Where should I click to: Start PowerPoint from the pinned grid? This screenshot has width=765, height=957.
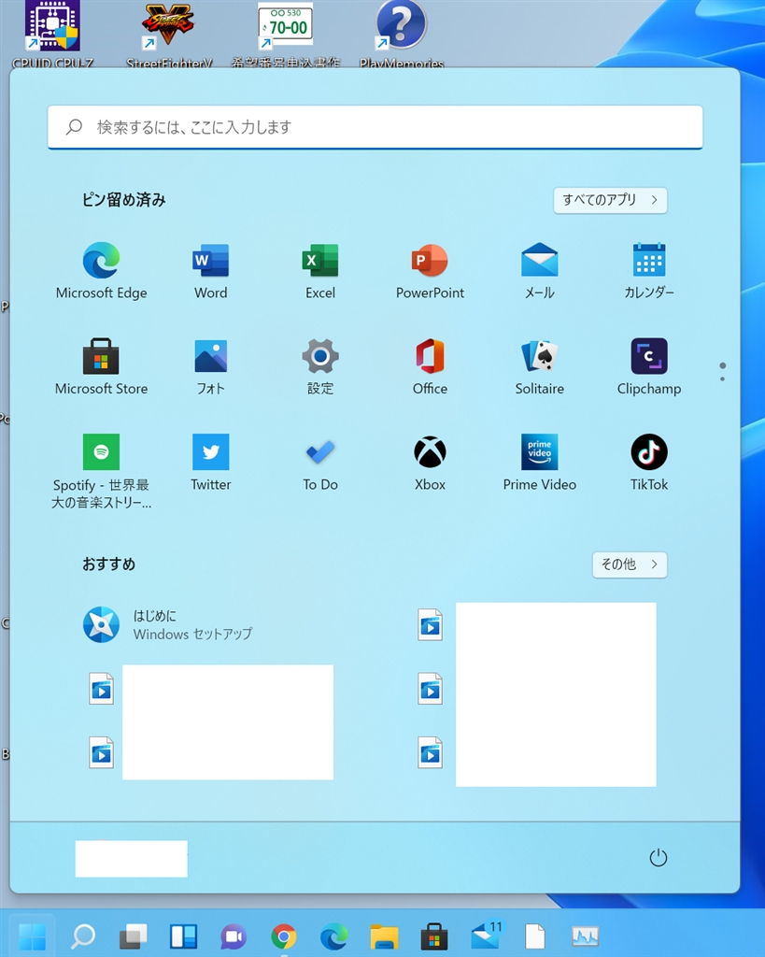[x=430, y=271]
